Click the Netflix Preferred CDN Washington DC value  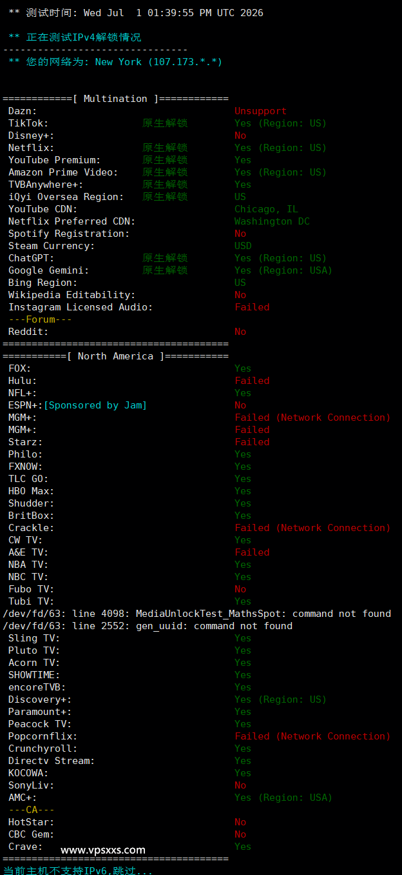[272, 221]
